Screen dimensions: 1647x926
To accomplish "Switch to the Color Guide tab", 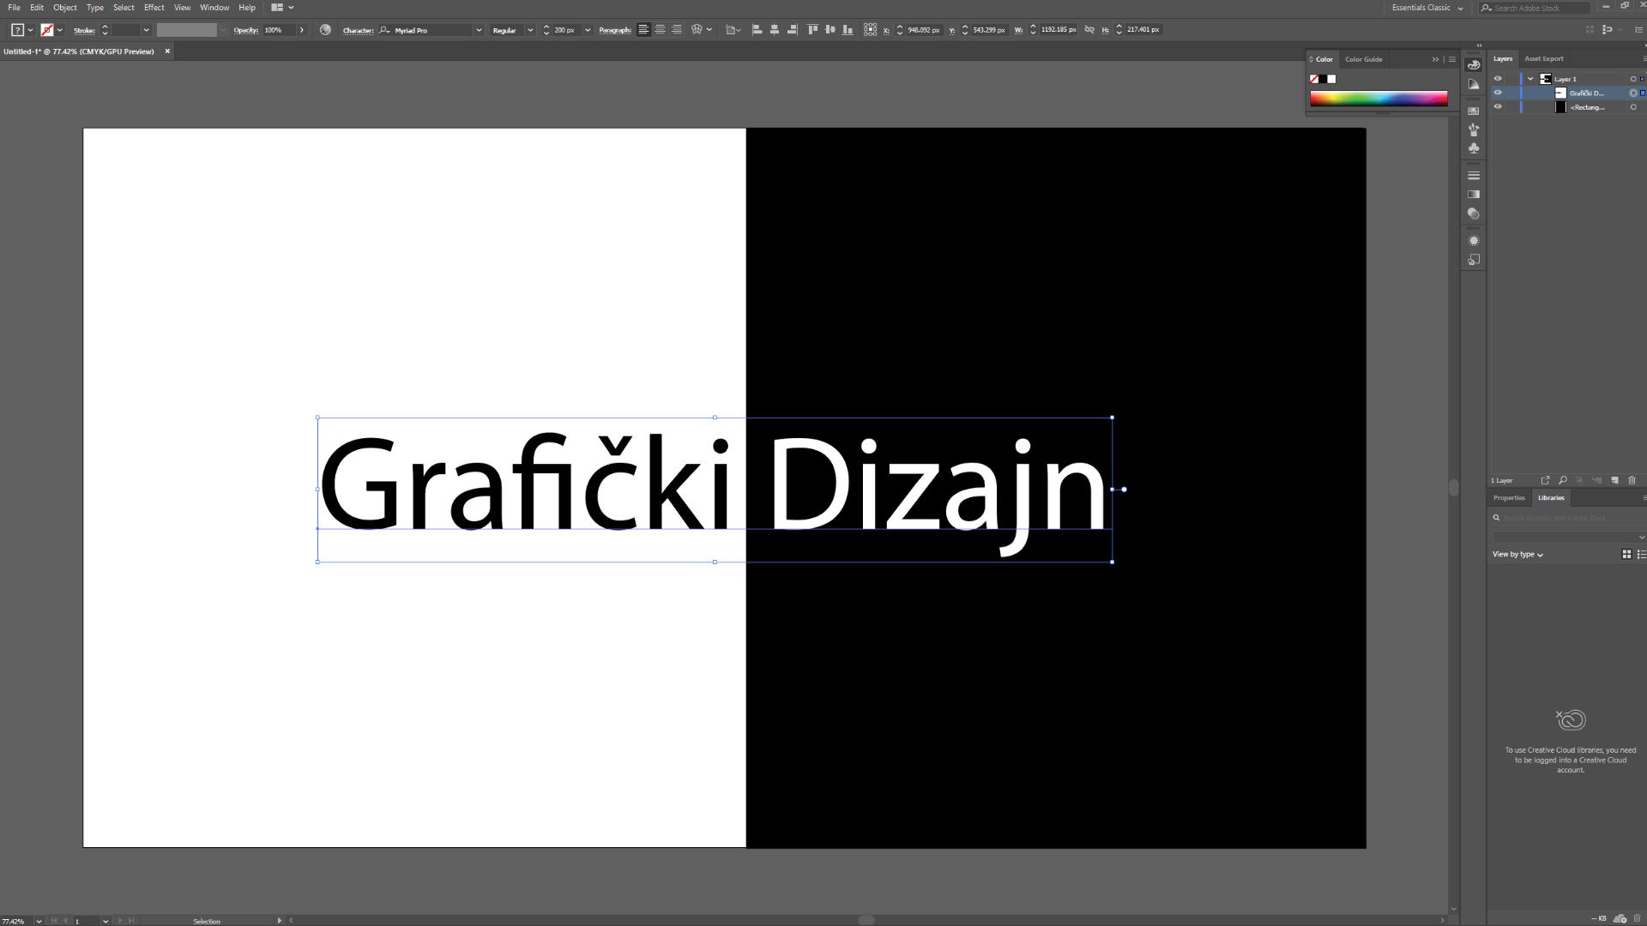I will tap(1363, 59).
